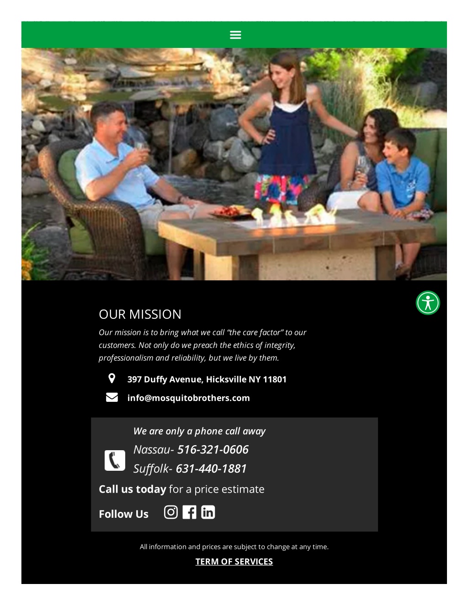Click the green header bar
468x605 pixels.
[234, 35]
